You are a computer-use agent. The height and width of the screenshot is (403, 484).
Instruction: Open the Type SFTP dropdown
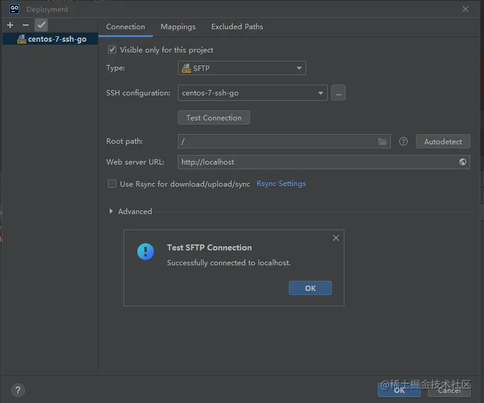click(242, 68)
